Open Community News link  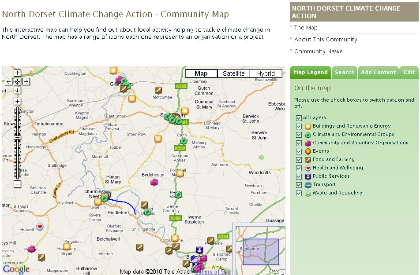pyautogui.click(x=318, y=51)
